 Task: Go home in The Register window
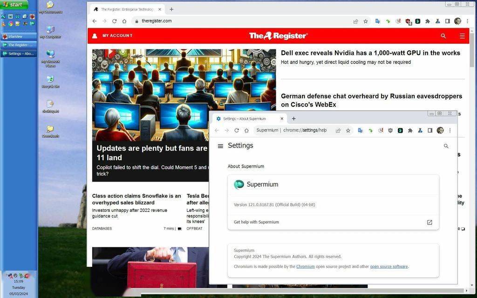click(124, 21)
